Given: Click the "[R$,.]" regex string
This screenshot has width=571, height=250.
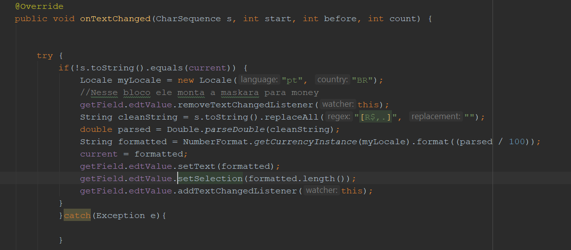Looking at the screenshot, I should coord(376,117).
